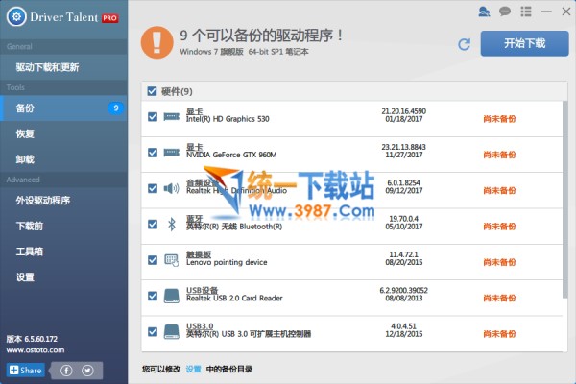Click the Share button
Viewport: 576px width, 384px height.
[25, 370]
